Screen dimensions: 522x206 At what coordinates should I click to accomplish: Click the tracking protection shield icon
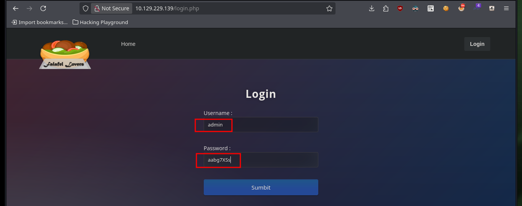(86, 8)
